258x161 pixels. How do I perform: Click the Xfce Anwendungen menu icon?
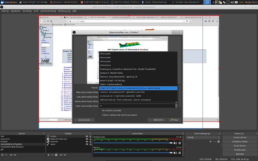(x=2, y=2)
